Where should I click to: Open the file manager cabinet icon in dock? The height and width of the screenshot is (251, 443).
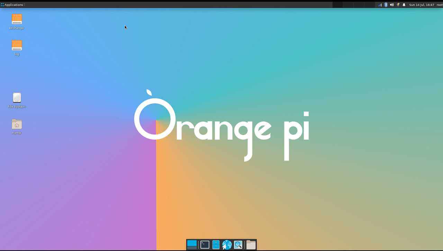coord(216,245)
